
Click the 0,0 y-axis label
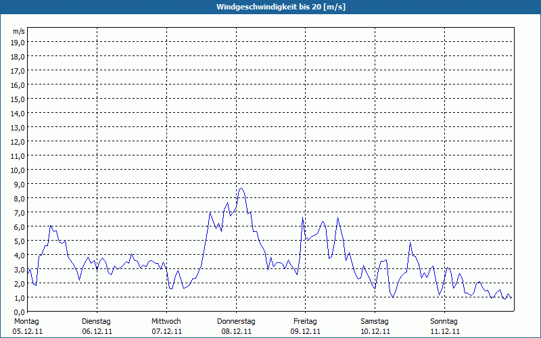[19, 312]
